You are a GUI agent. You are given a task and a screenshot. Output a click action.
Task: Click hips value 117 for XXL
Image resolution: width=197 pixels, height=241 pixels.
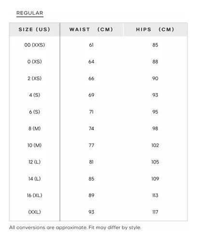click(155, 212)
